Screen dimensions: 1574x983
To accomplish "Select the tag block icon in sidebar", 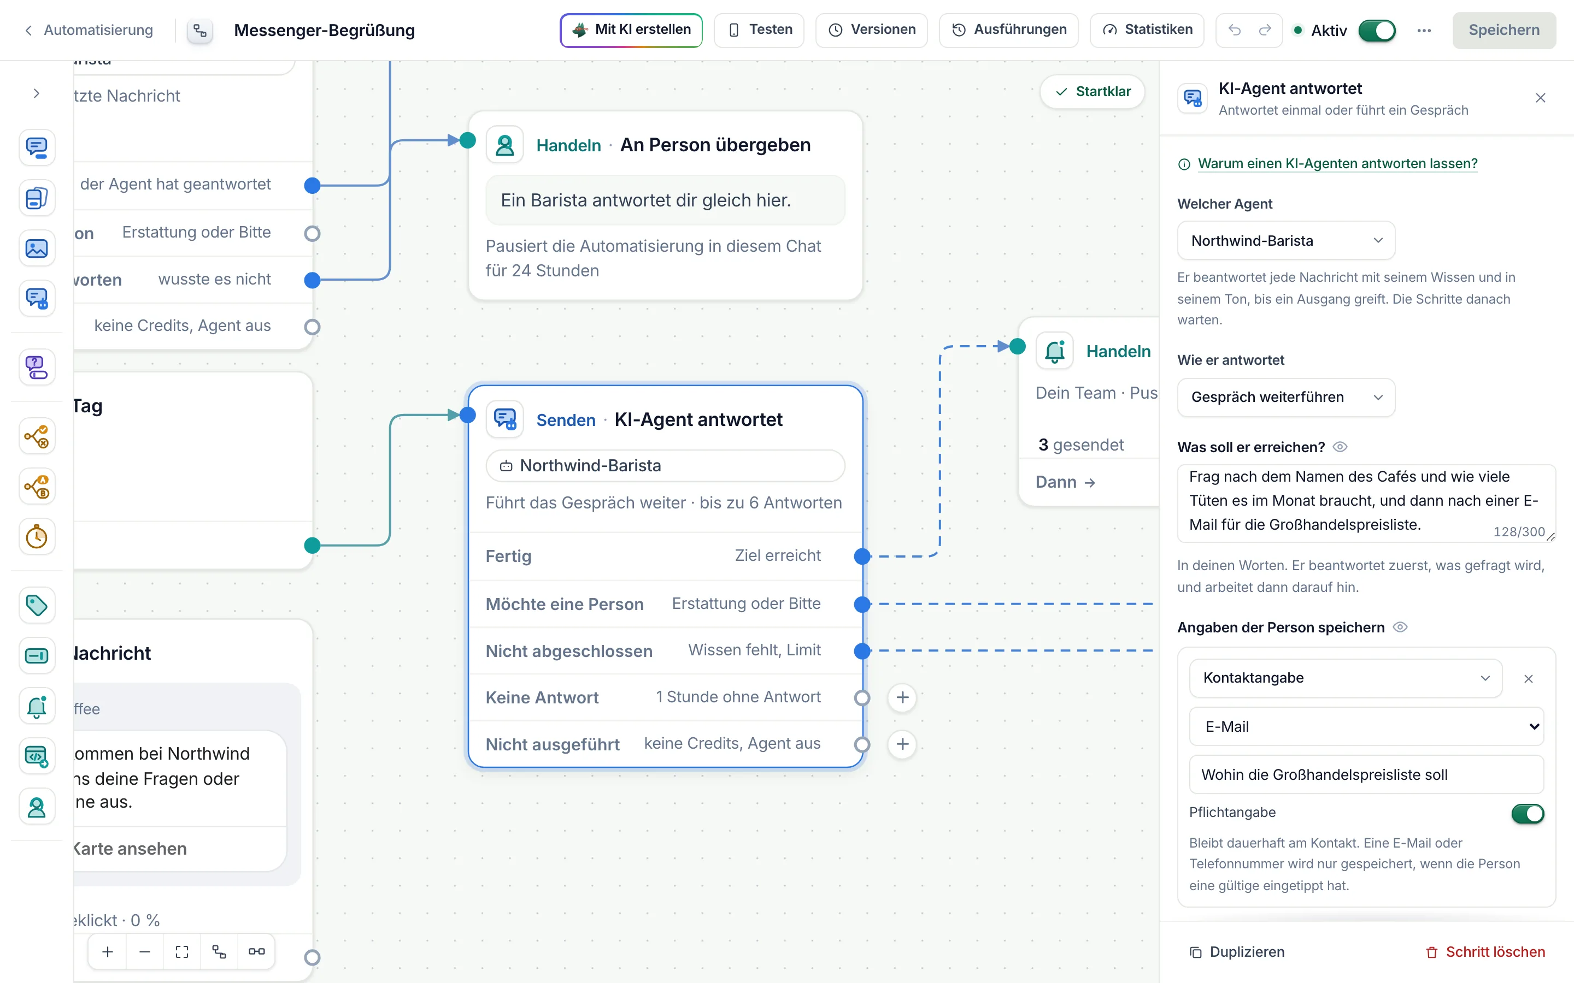I will [x=37, y=605].
